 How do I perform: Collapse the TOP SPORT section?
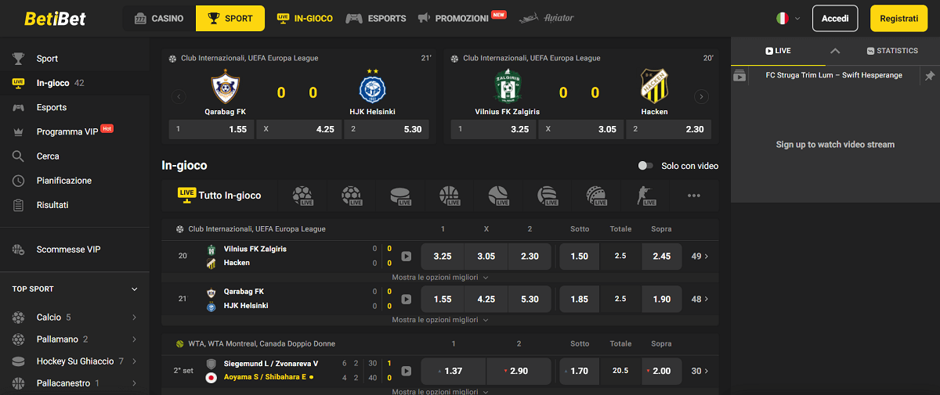134,289
